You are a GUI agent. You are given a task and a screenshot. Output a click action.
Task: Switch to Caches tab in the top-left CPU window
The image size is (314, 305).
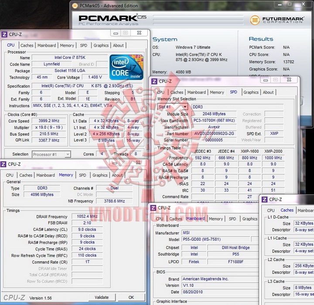click(x=27, y=45)
